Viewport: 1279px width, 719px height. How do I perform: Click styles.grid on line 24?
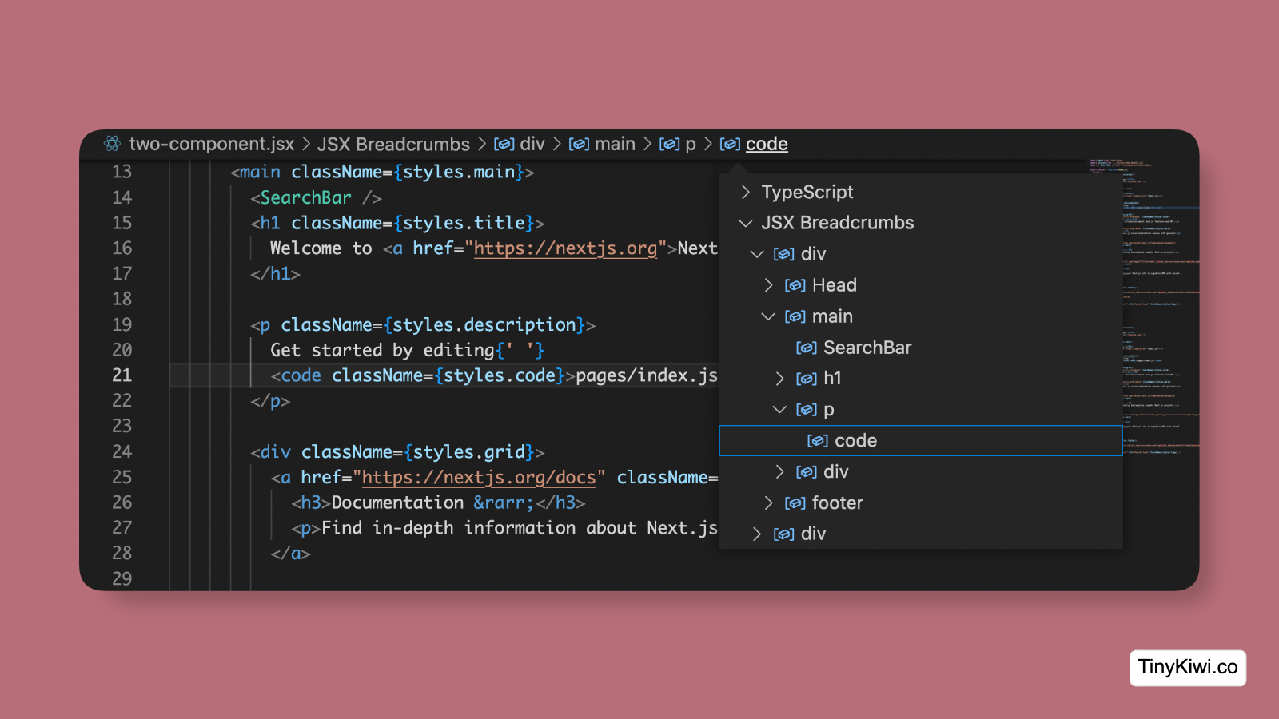click(468, 452)
